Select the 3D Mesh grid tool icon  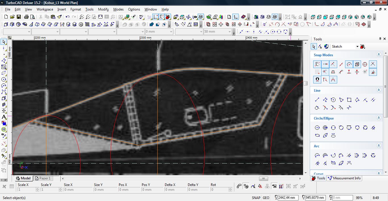(87, 24)
